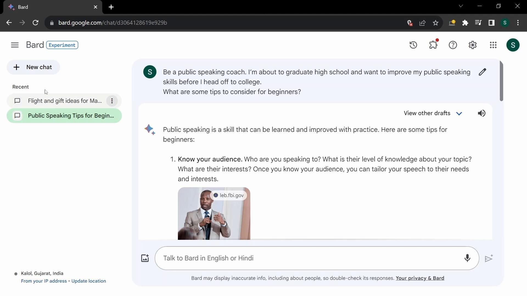Open Chrome tab search chevron

coord(461,6)
